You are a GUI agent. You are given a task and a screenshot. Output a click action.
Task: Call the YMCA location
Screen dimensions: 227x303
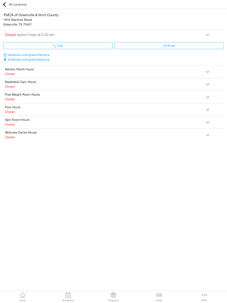point(58,46)
